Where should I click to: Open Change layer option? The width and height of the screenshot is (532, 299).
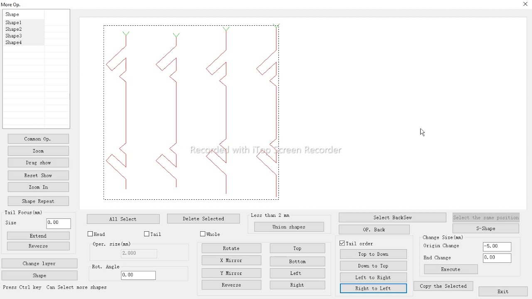pyautogui.click(x=39, y=264)
